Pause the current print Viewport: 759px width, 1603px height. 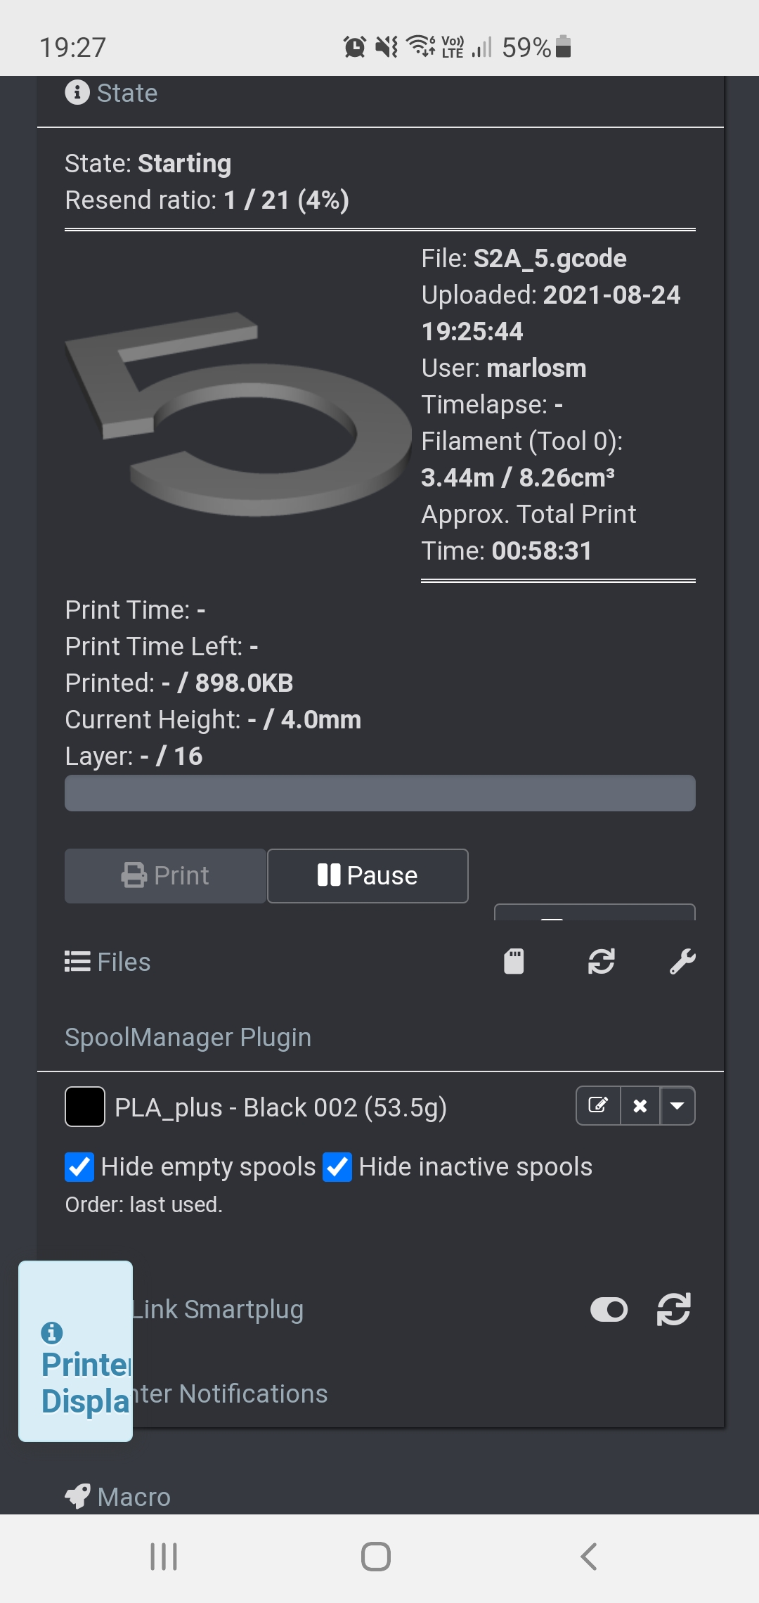[x=367, y=875]
